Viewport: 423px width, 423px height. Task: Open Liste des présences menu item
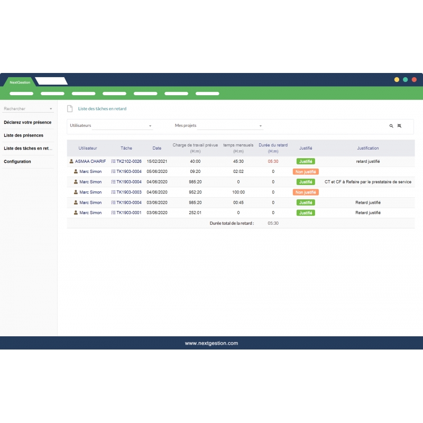23,135
